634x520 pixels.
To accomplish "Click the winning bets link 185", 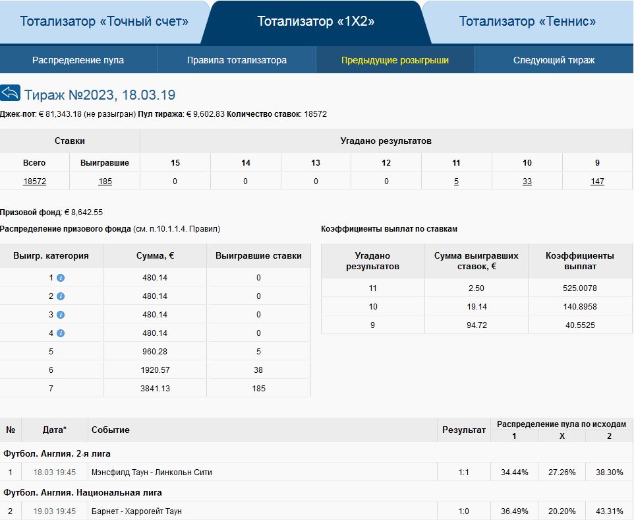I will click(105, 181).
